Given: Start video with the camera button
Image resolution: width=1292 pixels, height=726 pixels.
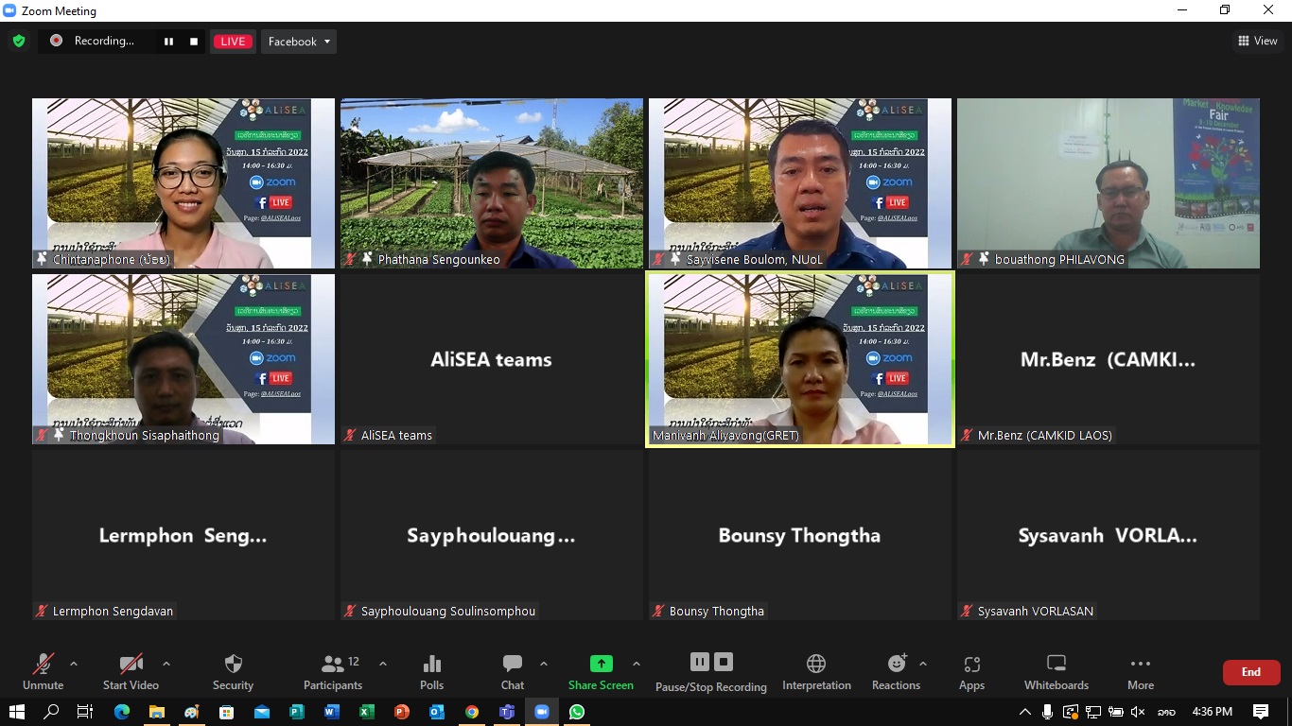Looking at the screenshot, I should [131, 671].
